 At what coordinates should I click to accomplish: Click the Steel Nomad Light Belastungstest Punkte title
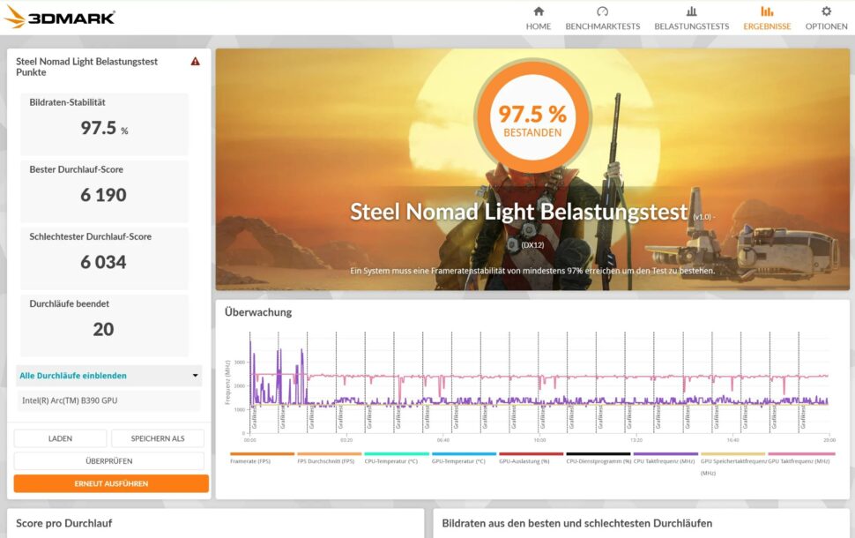86,66
